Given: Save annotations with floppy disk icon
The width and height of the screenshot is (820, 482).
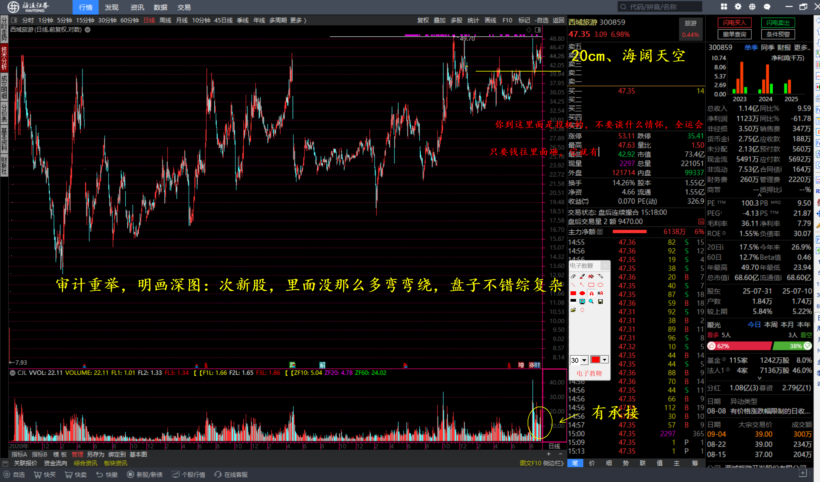Looking at the screenshot, I should click(x=600, y=302).
